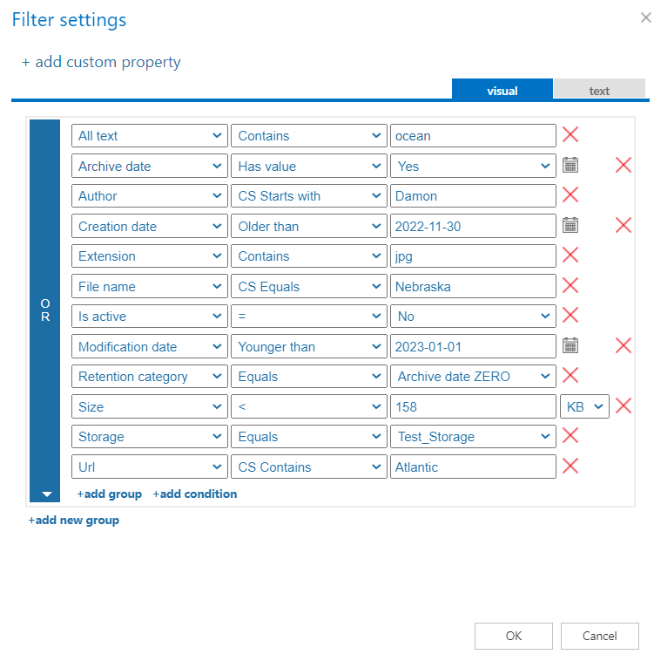Click '+ add custom property' link
654x661 pixels.
[x=101, y=62]
